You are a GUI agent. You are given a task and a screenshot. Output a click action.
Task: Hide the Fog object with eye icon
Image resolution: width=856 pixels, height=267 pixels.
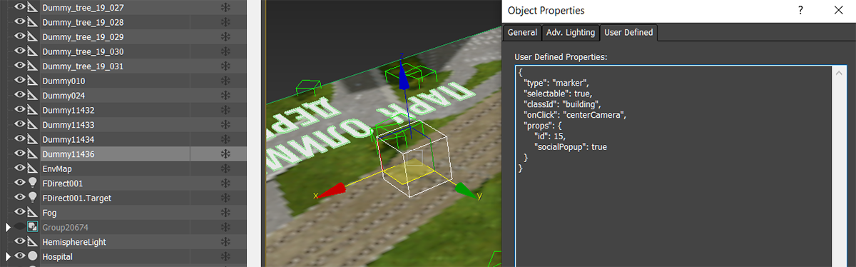coord(19,212)
